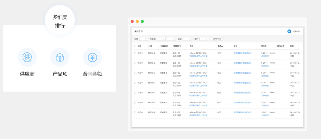Click the green window maximize dot
Image resolution: width=321 pixels, height=139 pixels.
[x=142, y=22]
